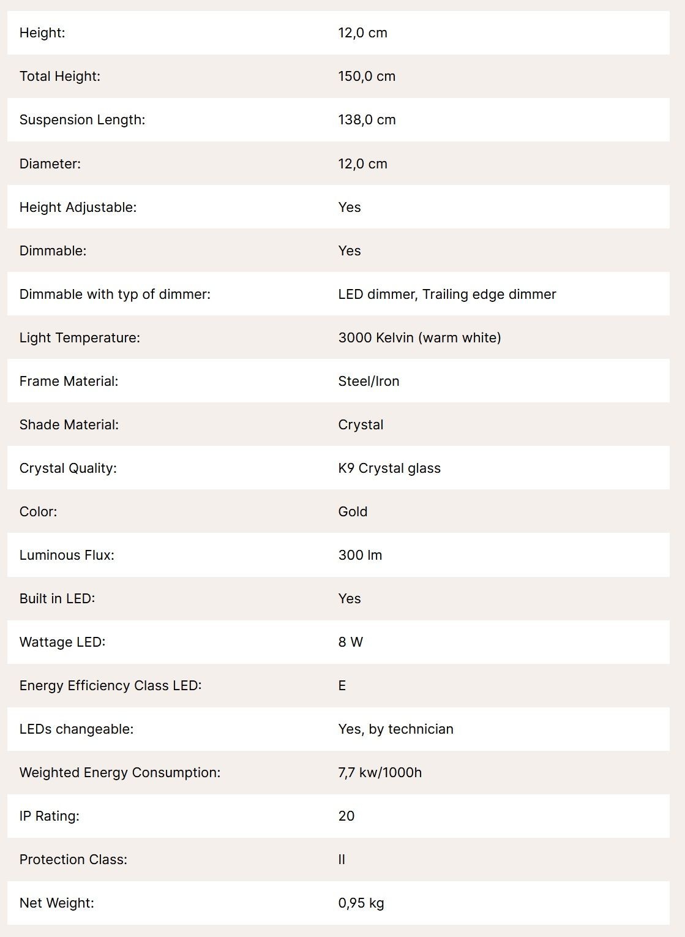
Task: Select Luminous Flux 300 lm value
Action: 360,555
